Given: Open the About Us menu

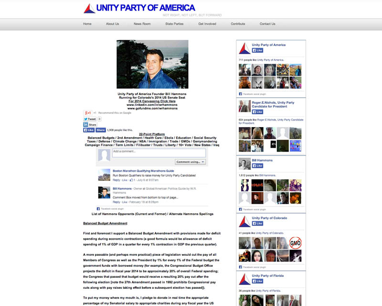Looking at the screenshot, I should [113, 24].
